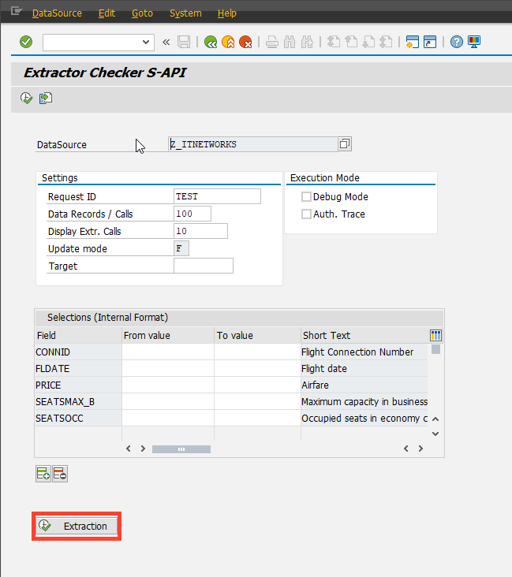
Task: Open the DataSource value help button
Action: [x=345, y=144]
